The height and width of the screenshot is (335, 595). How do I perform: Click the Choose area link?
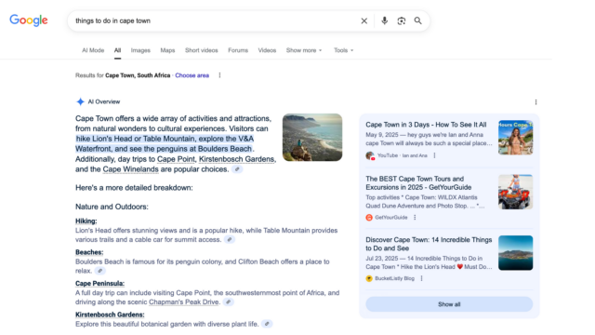tap(192, 75)
